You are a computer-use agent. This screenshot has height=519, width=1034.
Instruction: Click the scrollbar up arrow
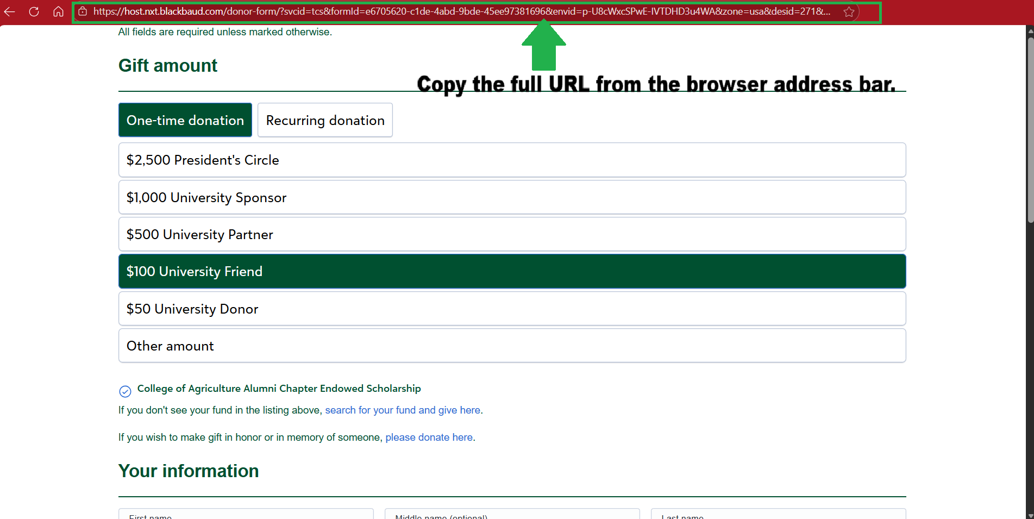click(x=1030, y=31)
